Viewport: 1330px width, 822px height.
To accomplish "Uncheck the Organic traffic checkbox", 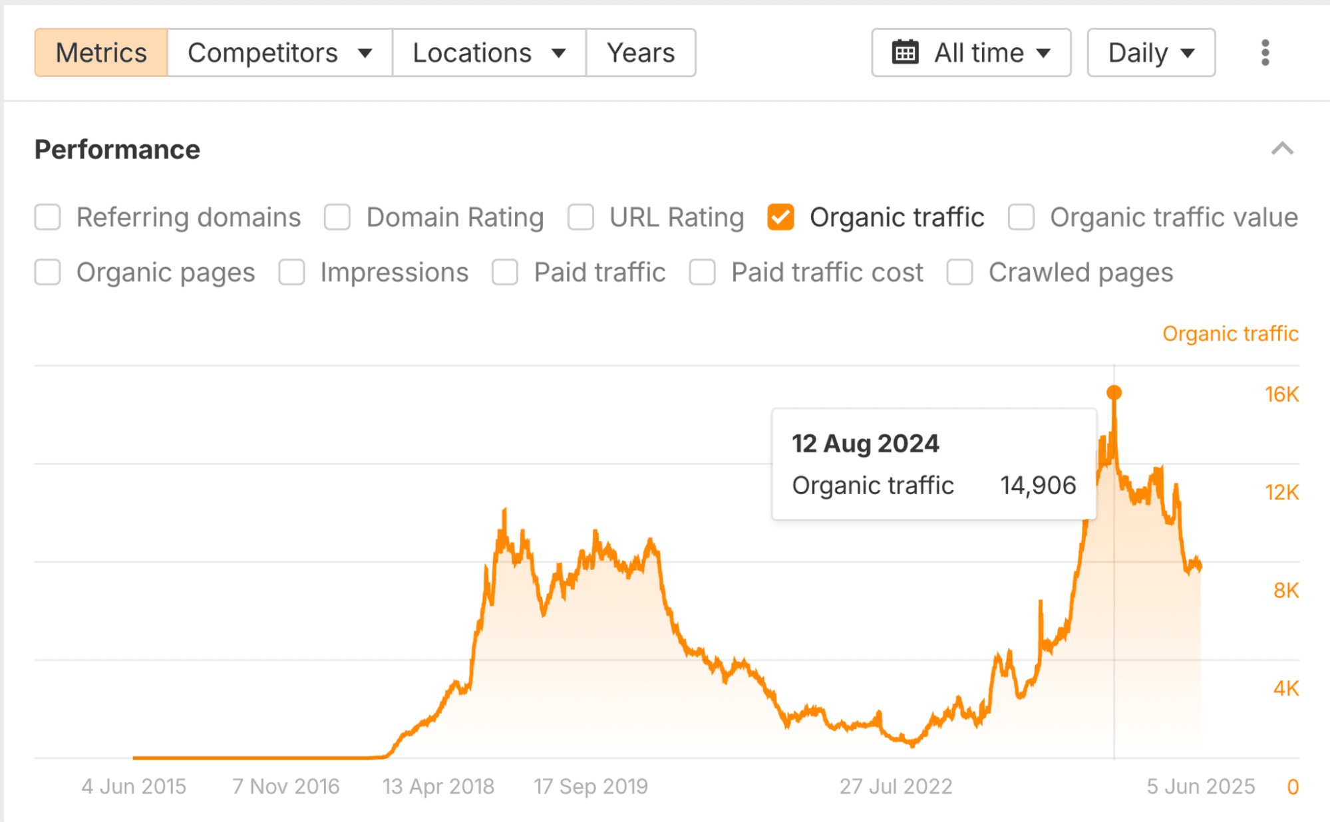I will pos(780,217).
